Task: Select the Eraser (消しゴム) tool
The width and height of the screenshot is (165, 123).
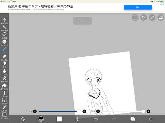Action: pos(4,57)
